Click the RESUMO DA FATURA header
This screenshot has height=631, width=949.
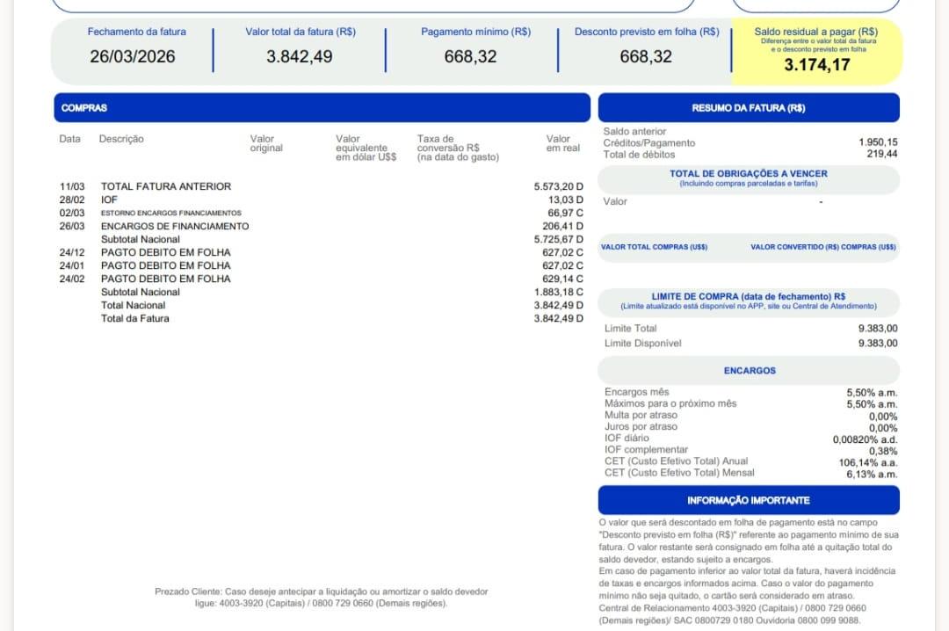pyautogui.click(x=748, y=107)
